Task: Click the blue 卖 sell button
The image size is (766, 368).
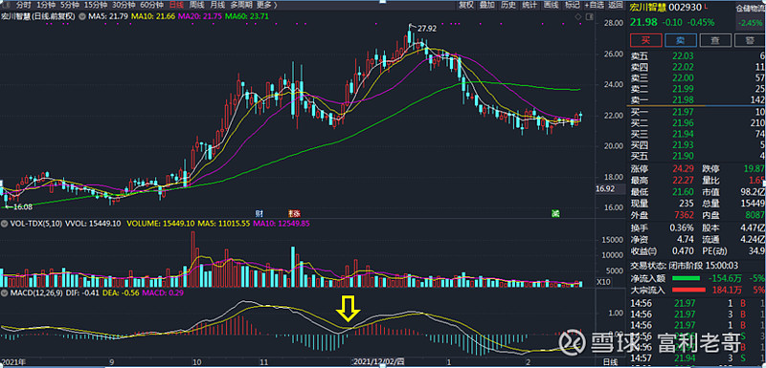Action: coord(681,40)
